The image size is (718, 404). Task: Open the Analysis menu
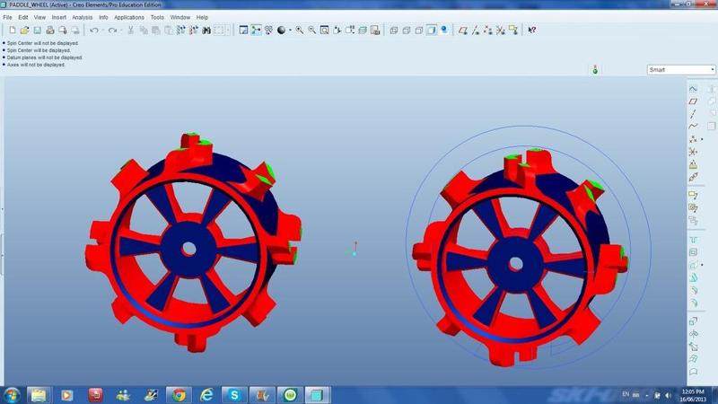point(83,17)
